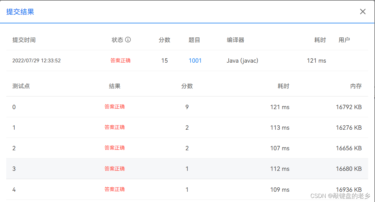This screenshot has width=375, height=202.
Task: Click 答案正确 result of test point 2
Action: [115, 148]
